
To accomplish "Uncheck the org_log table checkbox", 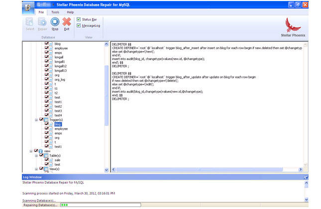I will click(47, 79).
